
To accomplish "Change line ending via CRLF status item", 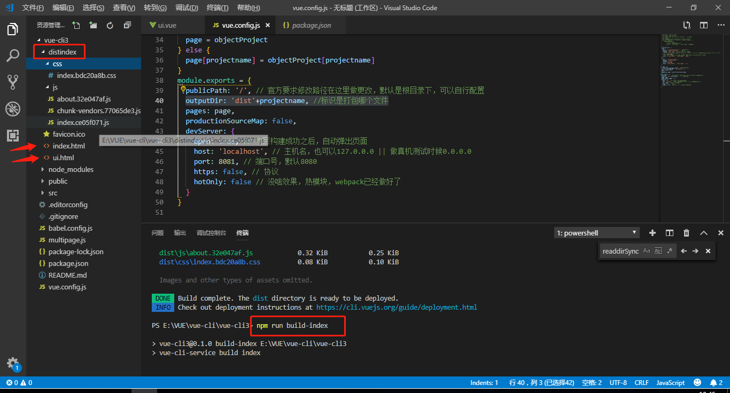I will click(641, 382).
